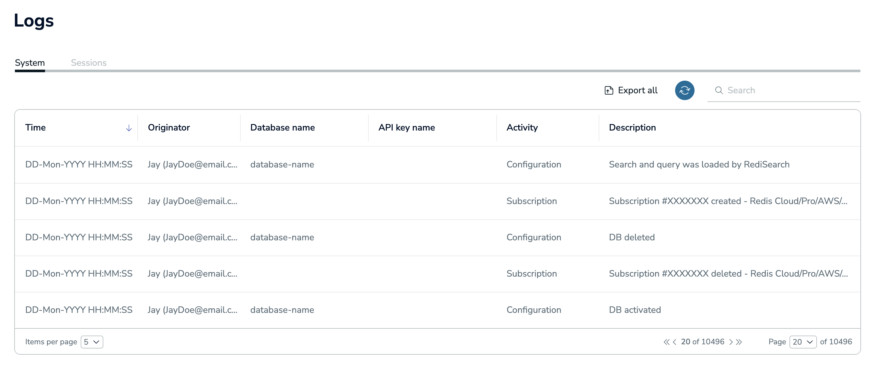Open Items per page dropdown
The height and width of the screenshot is (366, 874).
[92, 342]
